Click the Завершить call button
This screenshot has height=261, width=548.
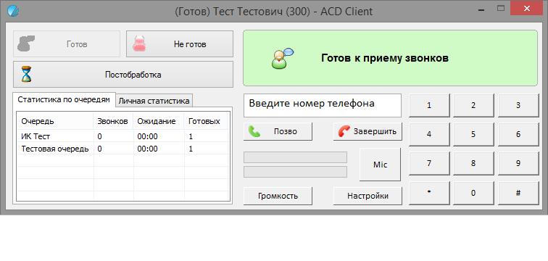pos(368,131)
